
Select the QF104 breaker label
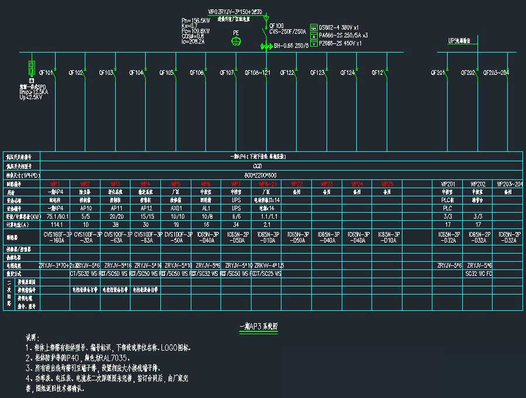[136, 72]
